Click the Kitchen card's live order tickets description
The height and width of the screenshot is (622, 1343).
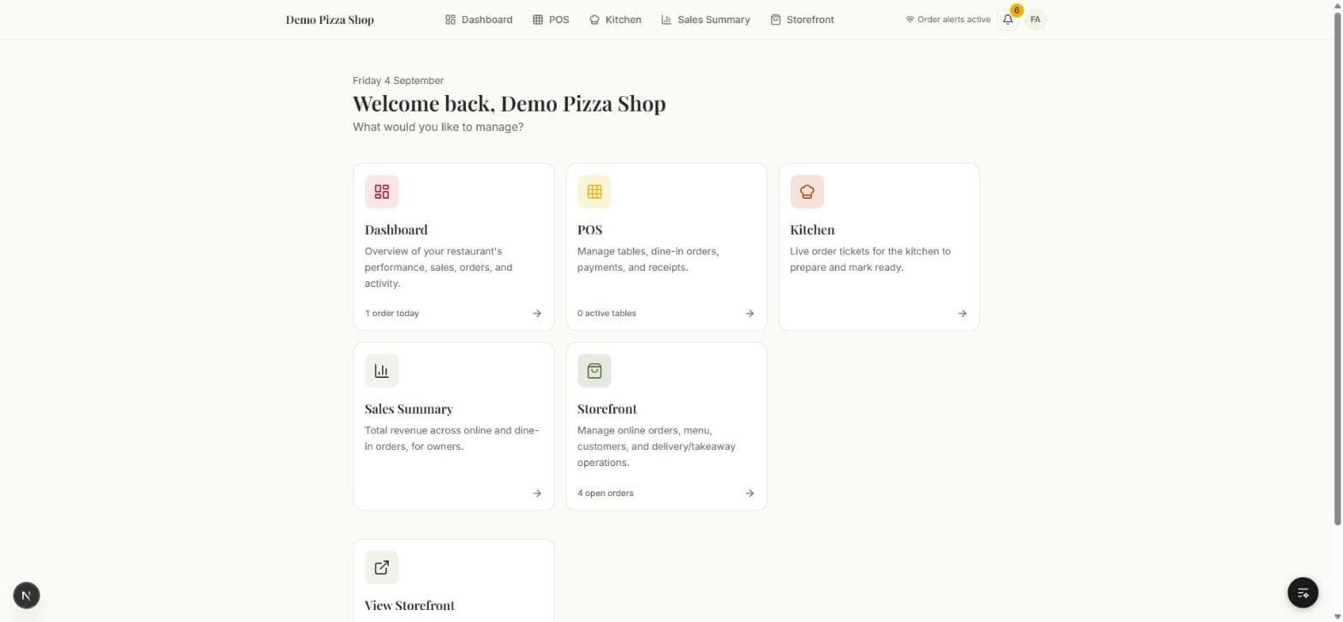[x=870, y=260]
